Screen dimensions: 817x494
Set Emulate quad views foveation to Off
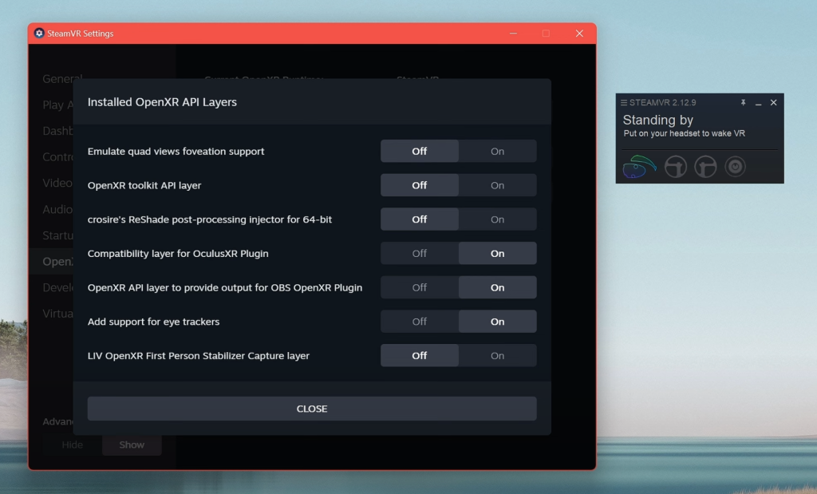point(420,151)
